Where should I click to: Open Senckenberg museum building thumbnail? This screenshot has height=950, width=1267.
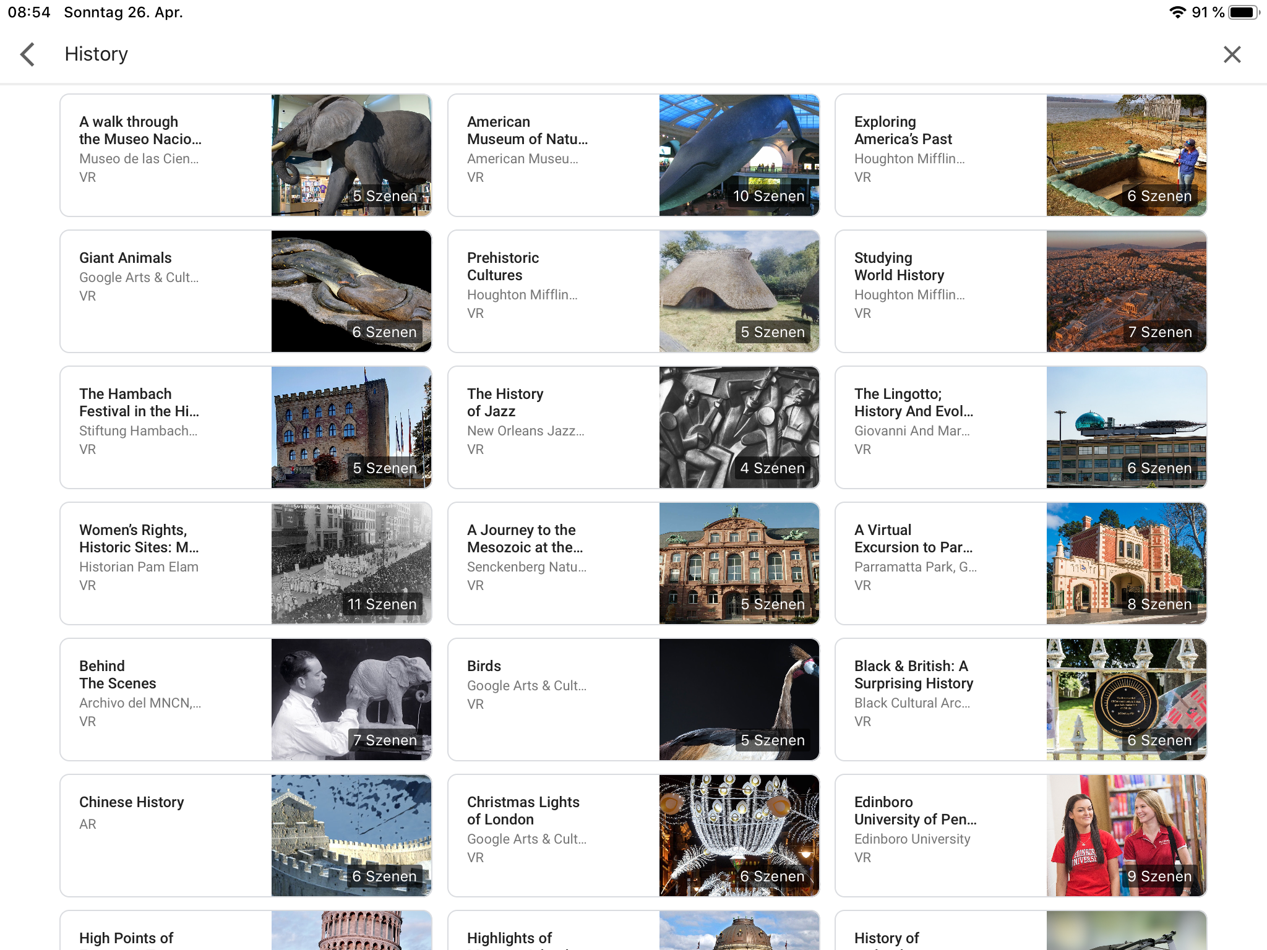point(739,563)
